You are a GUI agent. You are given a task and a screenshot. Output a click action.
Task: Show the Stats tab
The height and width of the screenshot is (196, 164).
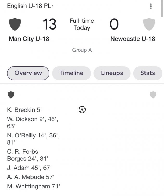pos(148,73)
